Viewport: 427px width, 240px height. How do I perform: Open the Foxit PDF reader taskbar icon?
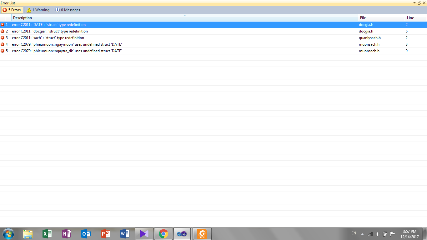pyautogui.click(x=202, y=234)
